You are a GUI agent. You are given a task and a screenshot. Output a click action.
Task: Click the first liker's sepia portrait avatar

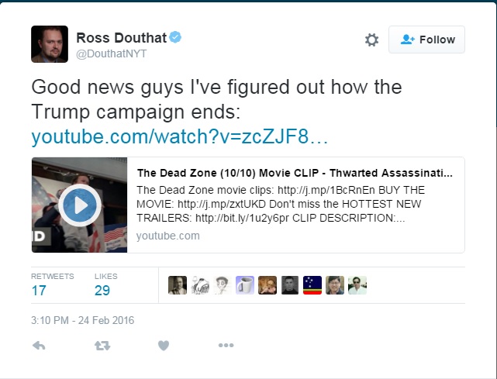178,285
